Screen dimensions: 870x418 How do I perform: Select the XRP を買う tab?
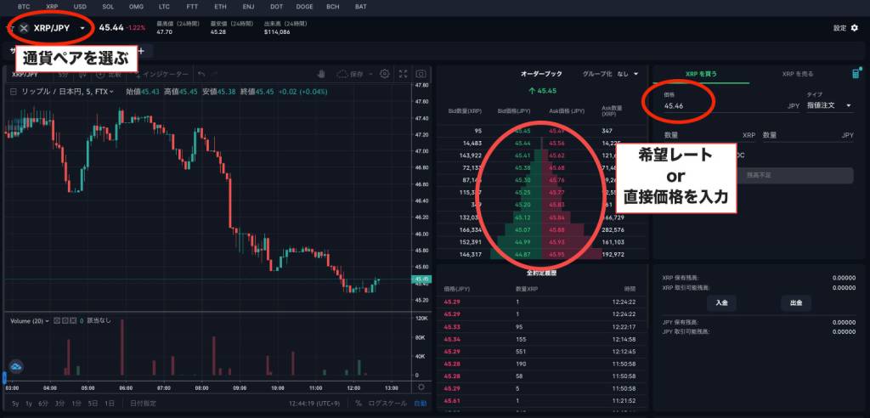(x=701, y=74)
